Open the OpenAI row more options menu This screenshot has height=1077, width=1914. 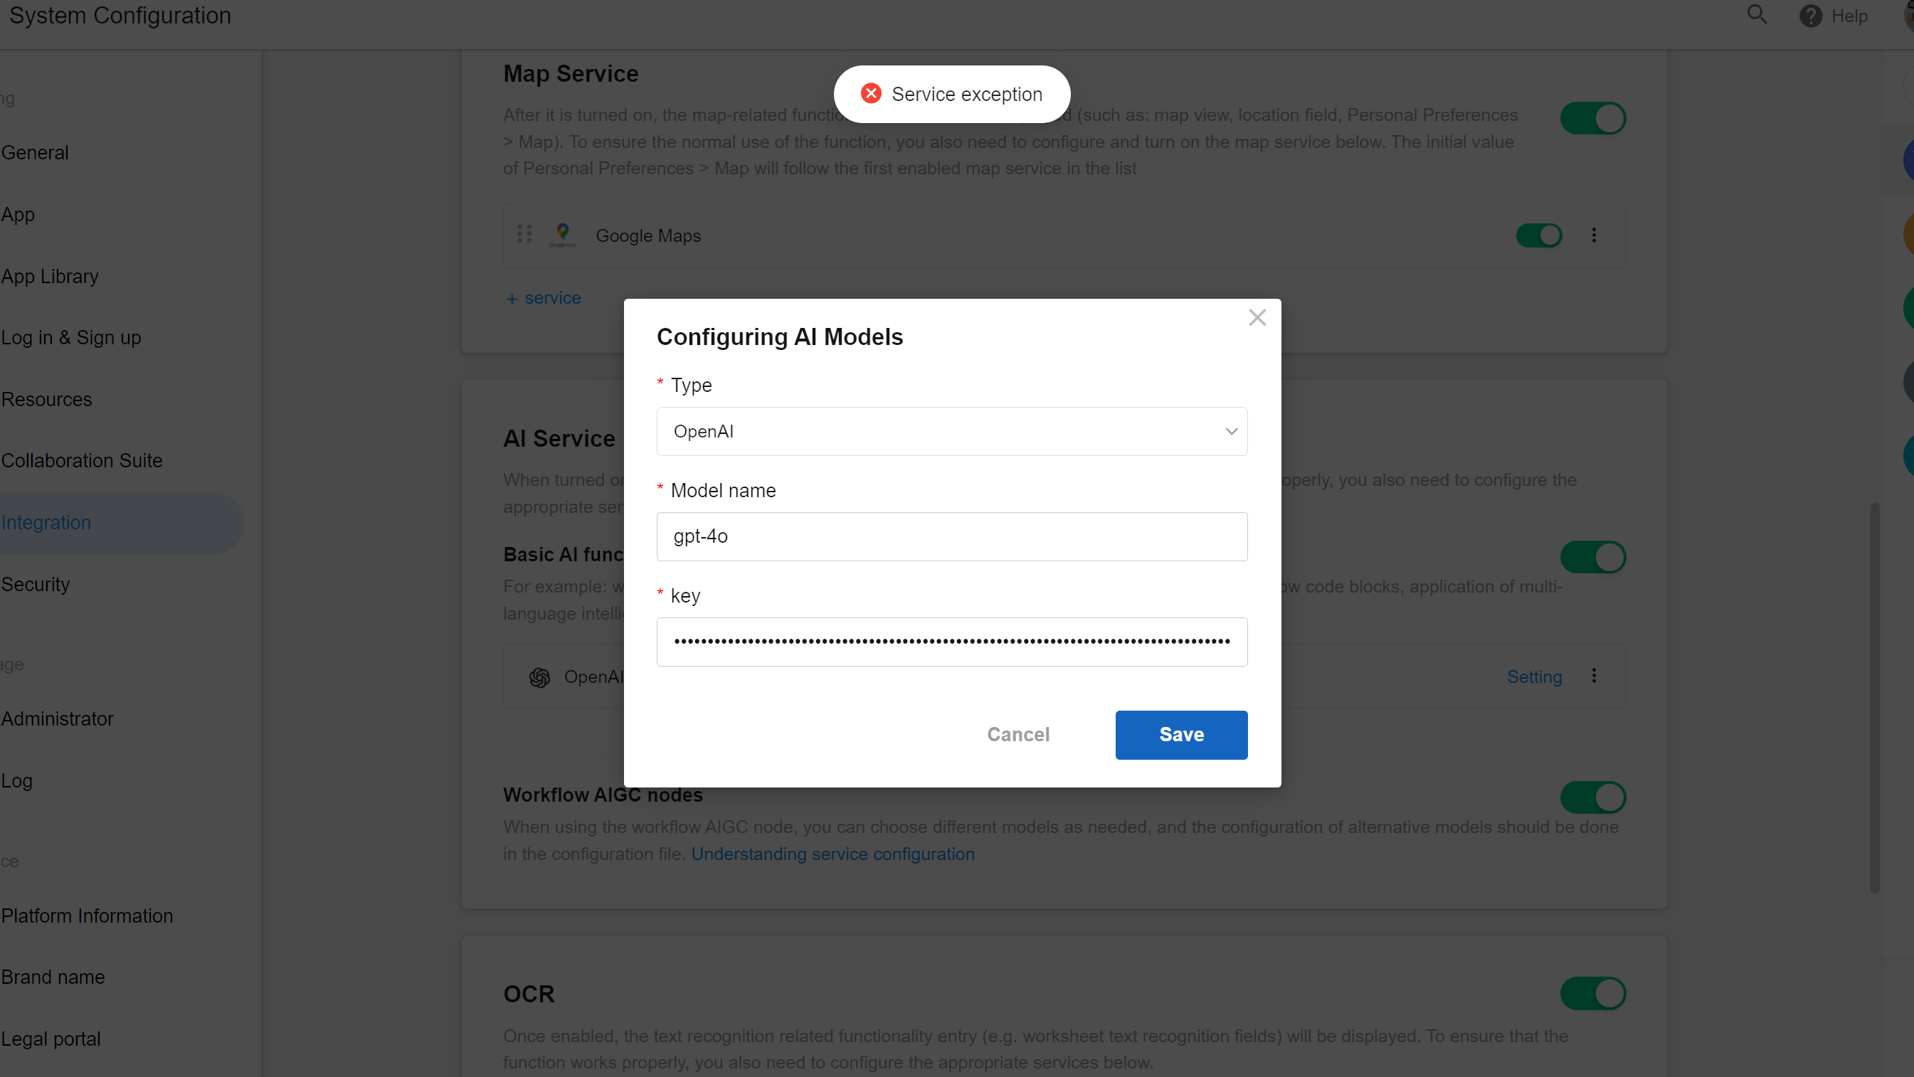pyautogui.click(x=1594, y=676)
